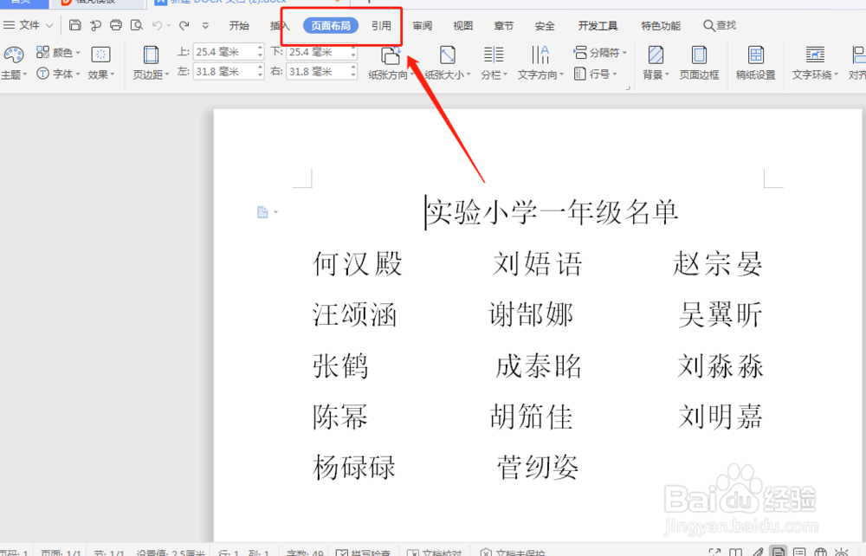Open the 视图 tab
866x556 pixels.
coord(462,26)
